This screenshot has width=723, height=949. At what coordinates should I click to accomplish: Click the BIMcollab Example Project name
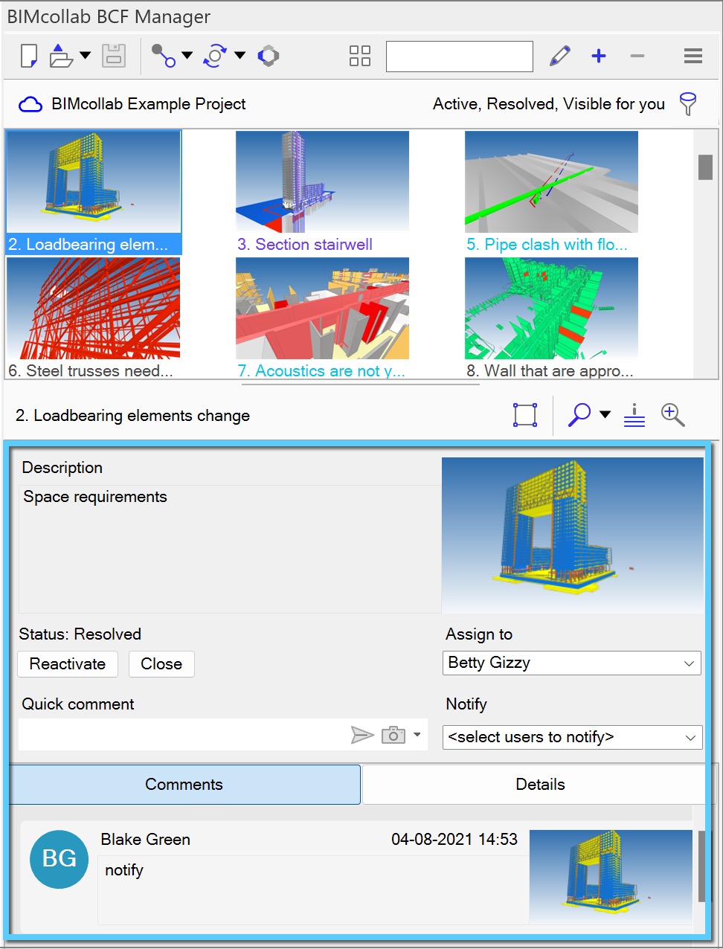coord(149,104)
